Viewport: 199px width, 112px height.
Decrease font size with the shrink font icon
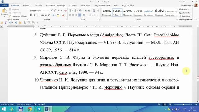55,11
